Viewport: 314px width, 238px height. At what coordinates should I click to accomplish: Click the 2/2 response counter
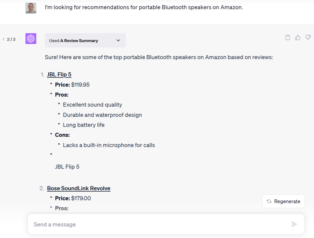tap(11, 39)
